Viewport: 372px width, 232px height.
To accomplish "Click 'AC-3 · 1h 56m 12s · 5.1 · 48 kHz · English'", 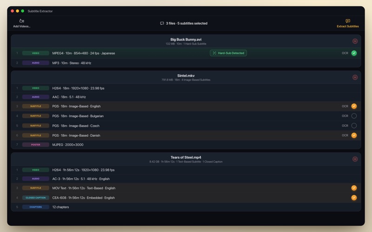I will pos(81,179).
